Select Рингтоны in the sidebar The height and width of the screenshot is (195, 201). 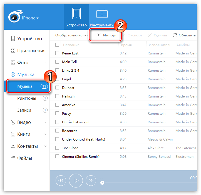pyautogui.click(x=27, y=98)
